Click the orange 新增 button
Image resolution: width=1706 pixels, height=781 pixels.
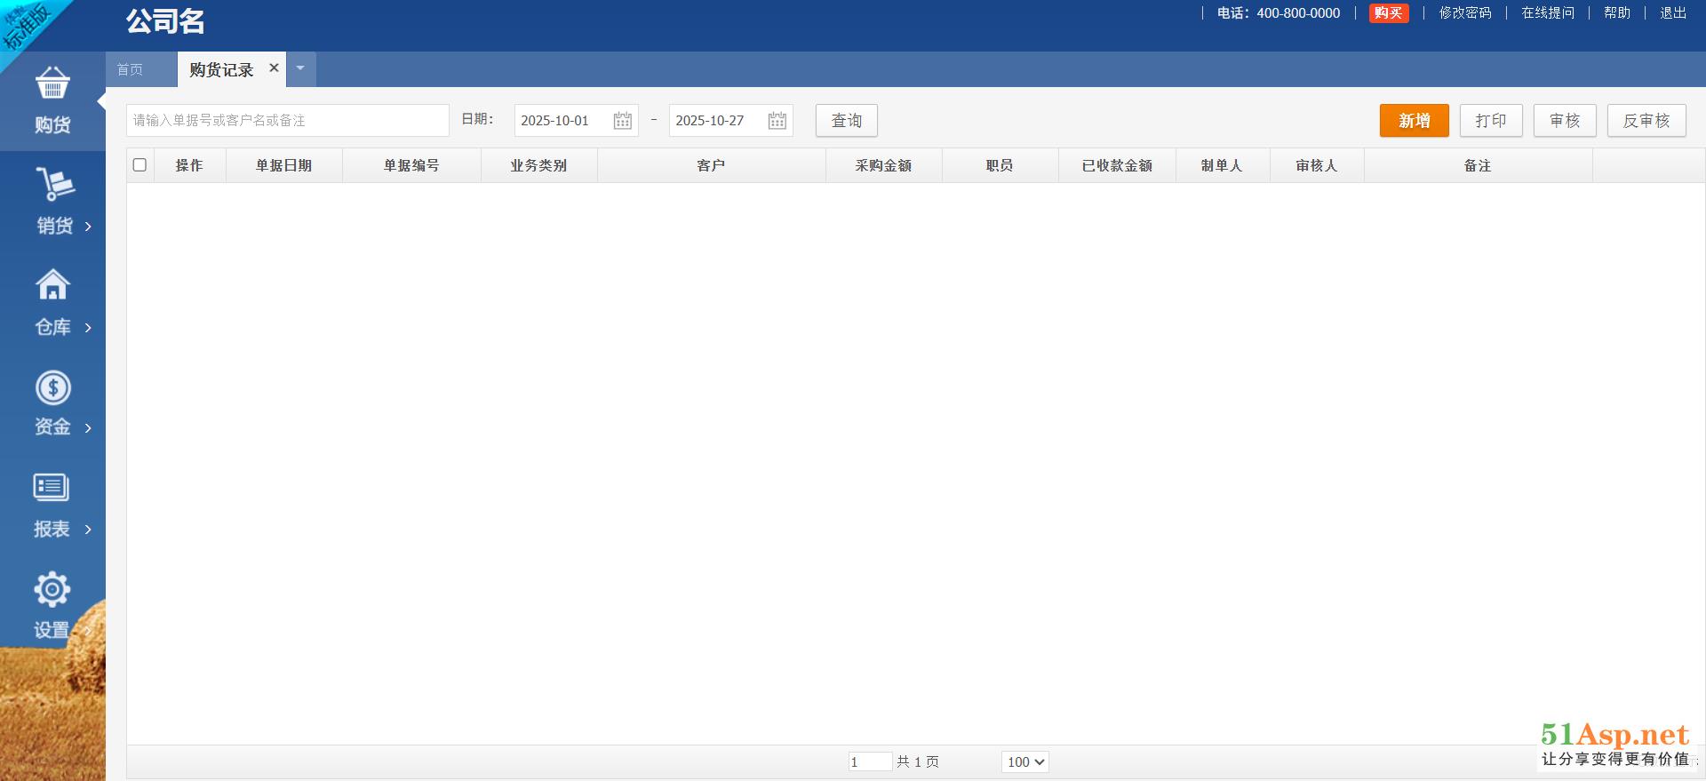pyautogui.click(x=1414, y=121)
